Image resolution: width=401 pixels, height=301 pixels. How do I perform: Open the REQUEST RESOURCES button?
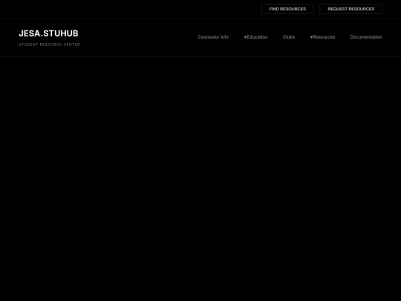[351, 9]
